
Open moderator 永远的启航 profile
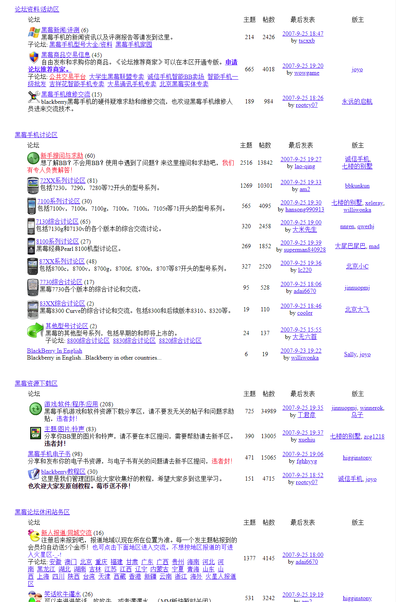(357, 101)
